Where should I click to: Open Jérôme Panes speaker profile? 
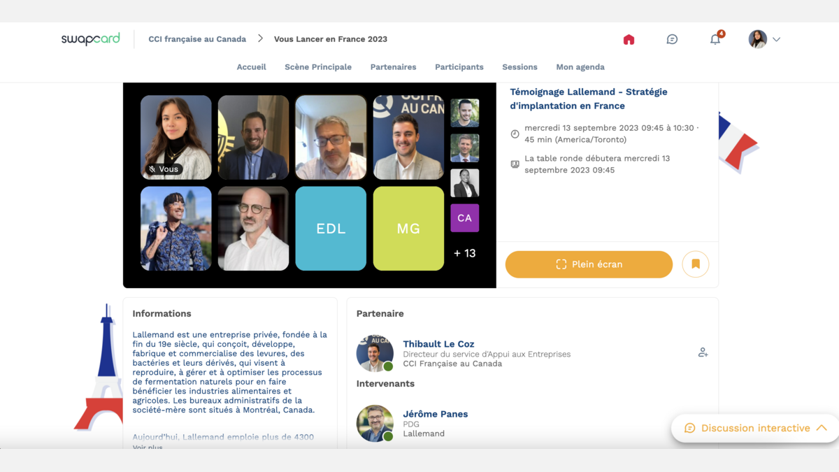pyautogui.click(x=435, y=414)
